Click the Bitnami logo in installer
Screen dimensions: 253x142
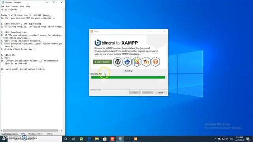[x=98, y=43]
